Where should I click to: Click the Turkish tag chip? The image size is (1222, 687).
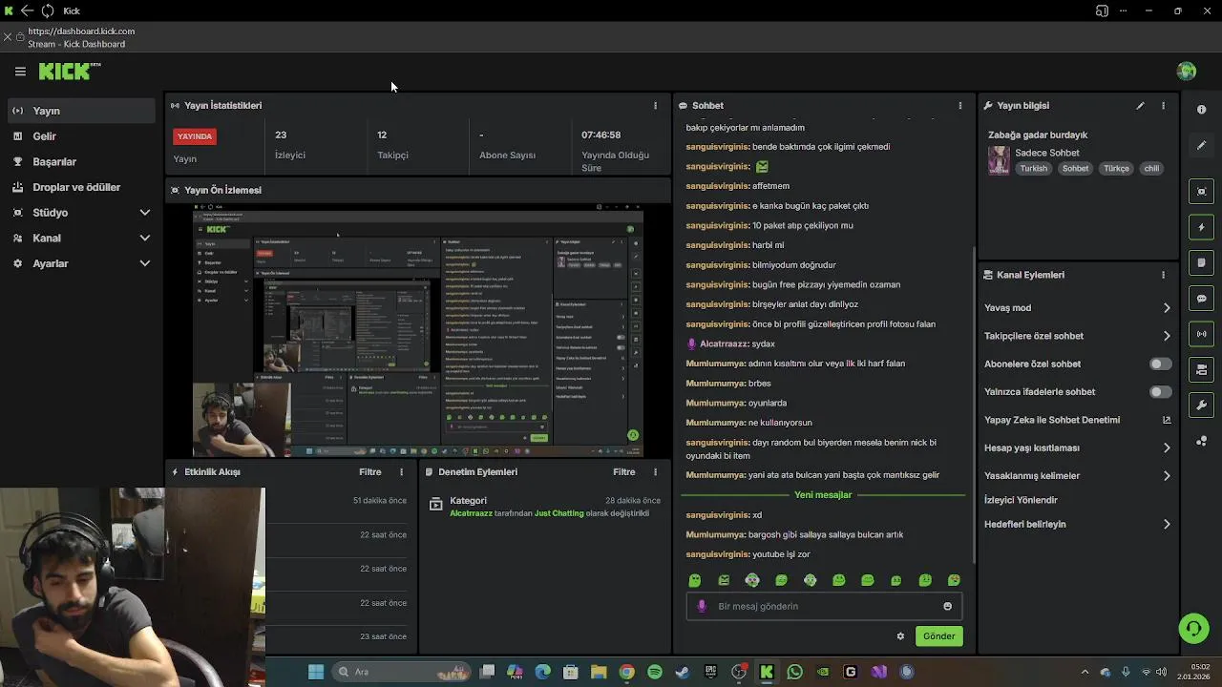click(x=1033, y=169)
